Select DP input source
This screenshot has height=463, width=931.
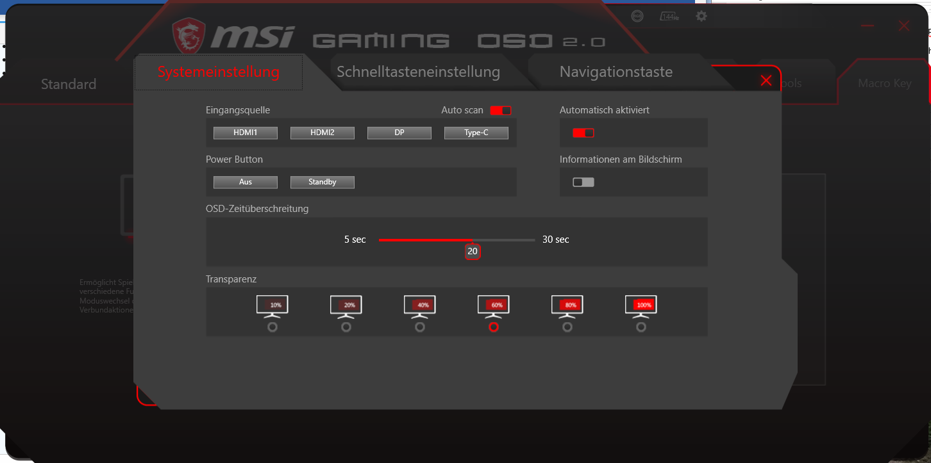(399, 133)
